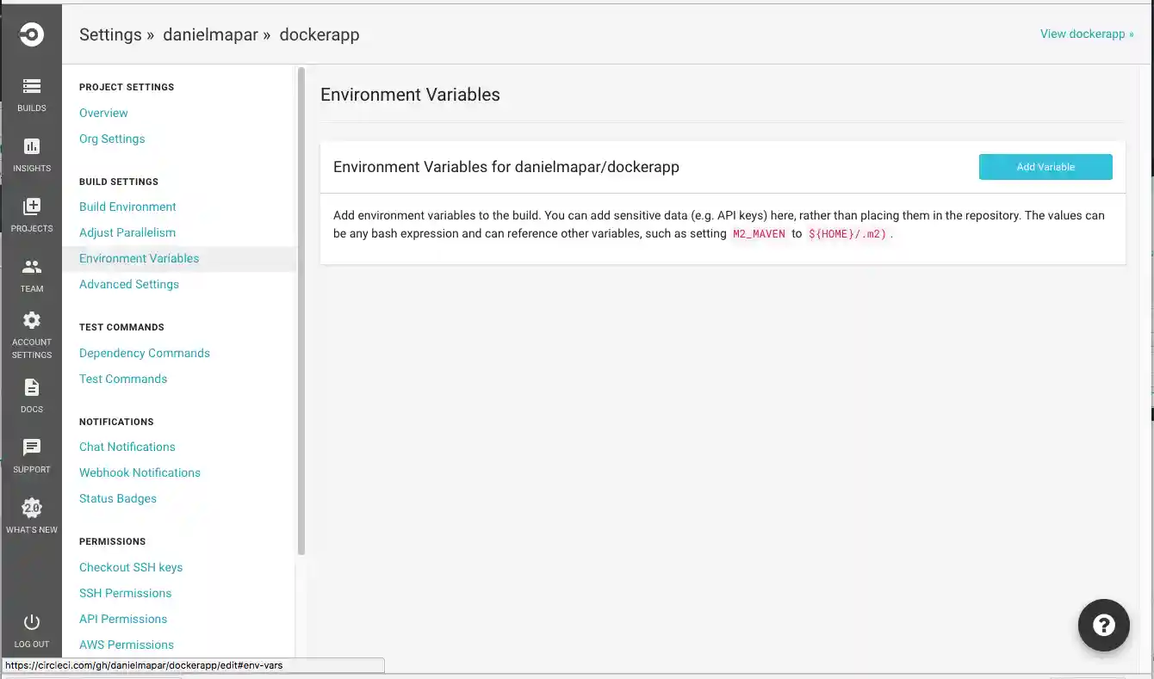Open the AWS Permissions settings

click(x=126, y=644)
